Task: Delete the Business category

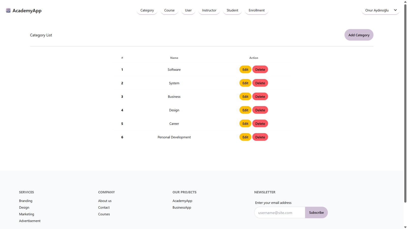Action: pos(260,96)
